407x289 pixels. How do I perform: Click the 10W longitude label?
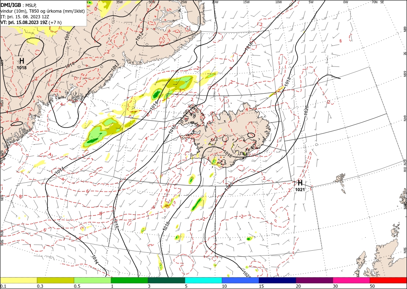coord(278,2)
